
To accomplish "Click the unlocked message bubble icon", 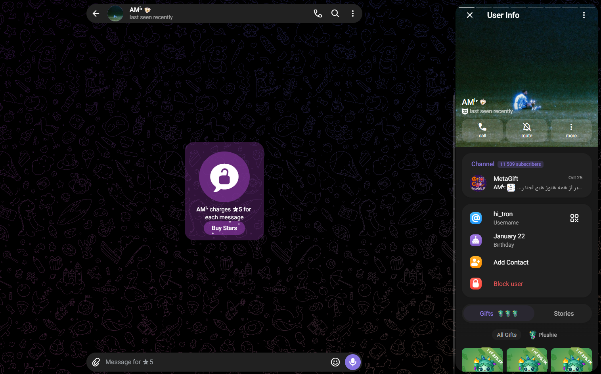I will pos(224,177).
